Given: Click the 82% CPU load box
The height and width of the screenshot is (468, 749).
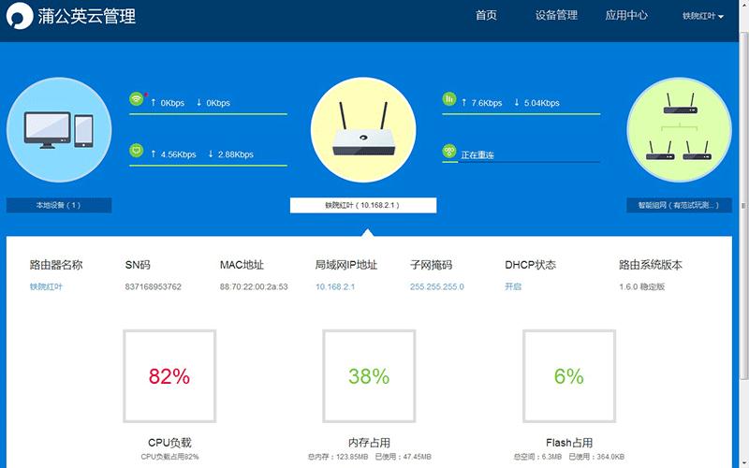Looking at the screenshot, I should coord(169,376).
